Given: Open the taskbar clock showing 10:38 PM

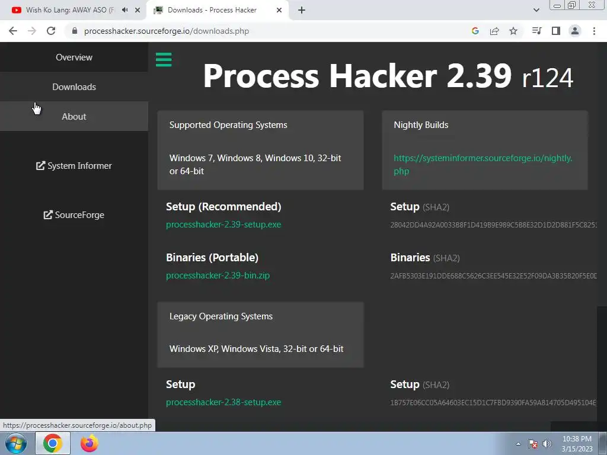Looking at the screenshot, I should (x=577, y=444).
